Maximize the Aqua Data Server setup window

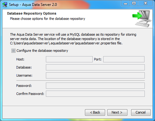pos(134,3)
